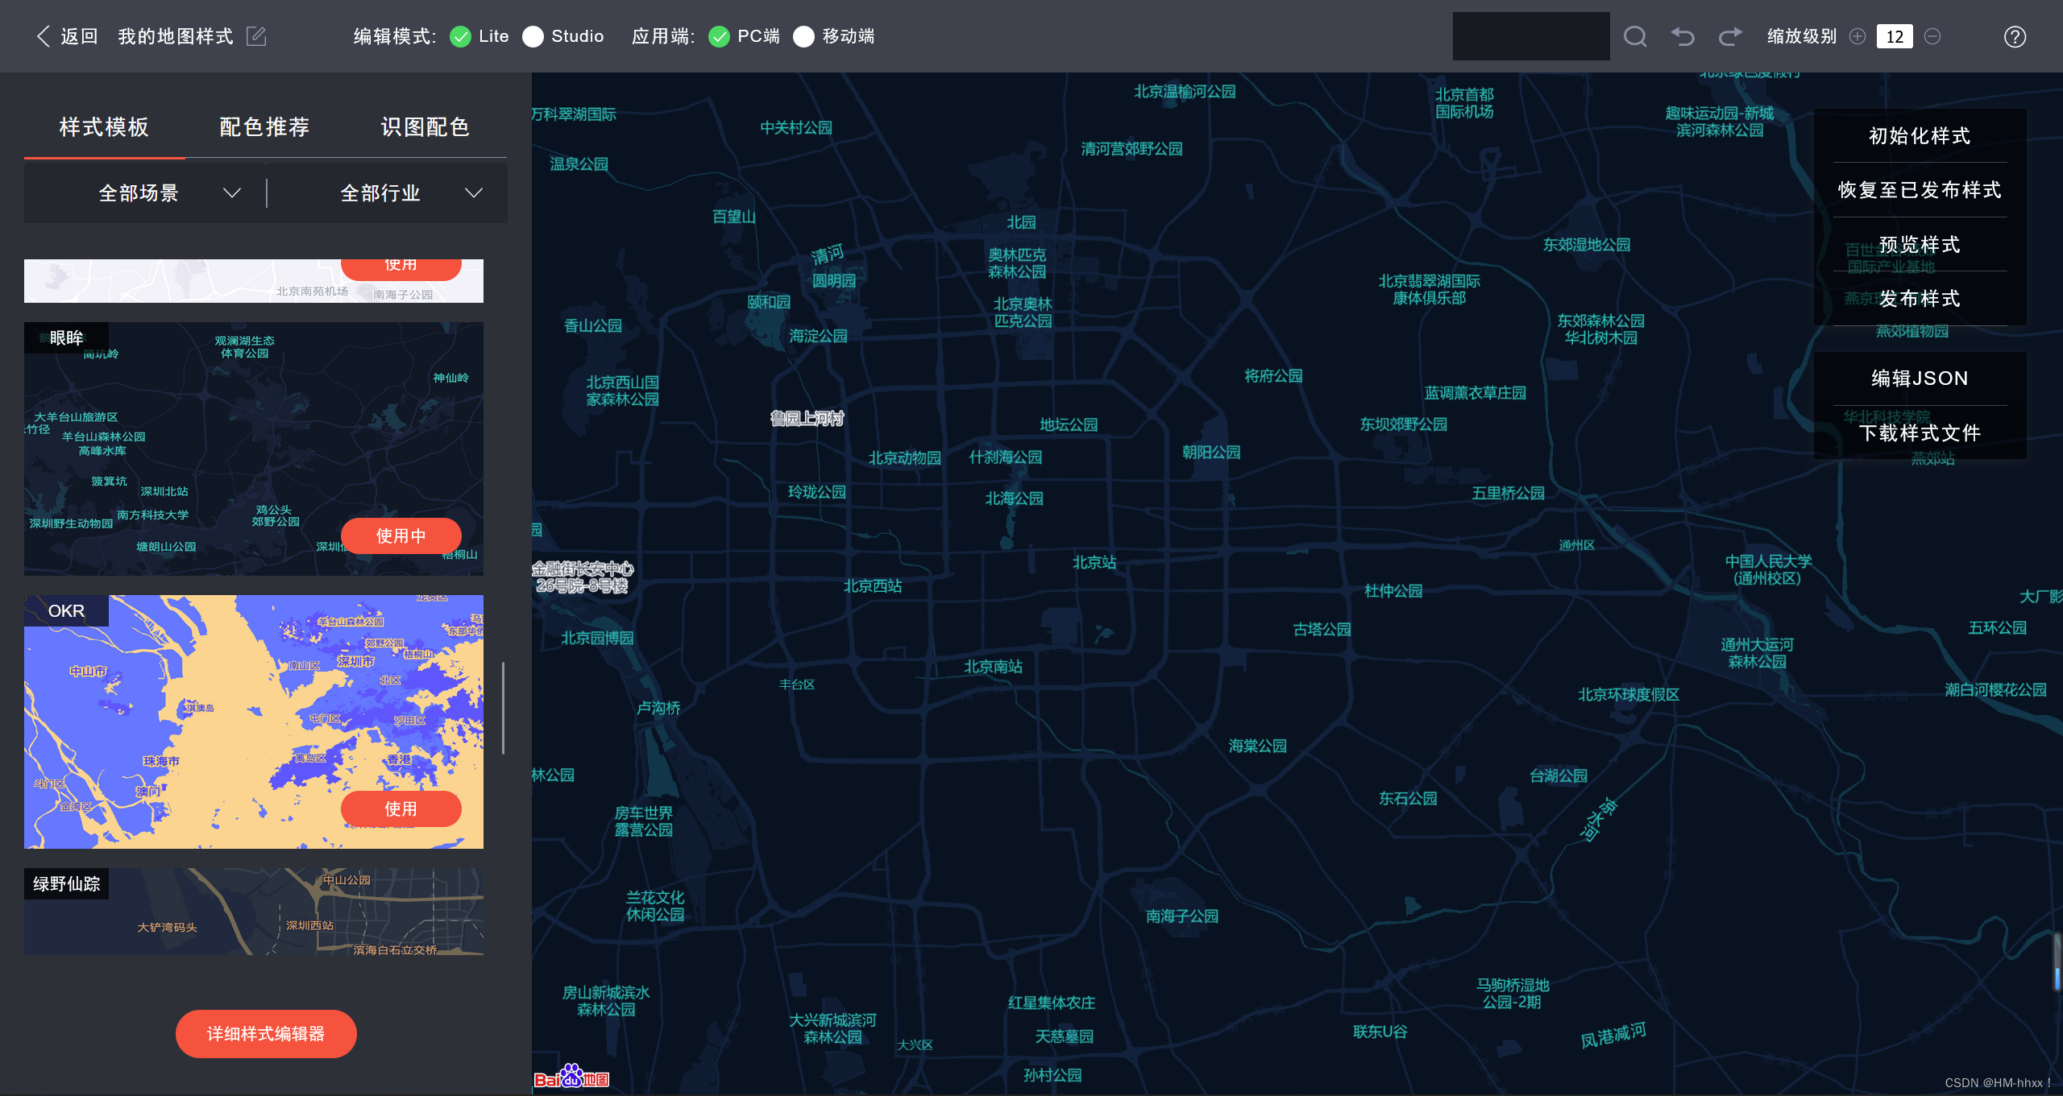Viewport: 2063px width, 1096px height.
Task: Decrease zoom level with minus icon
Action: click(1932, 36)
